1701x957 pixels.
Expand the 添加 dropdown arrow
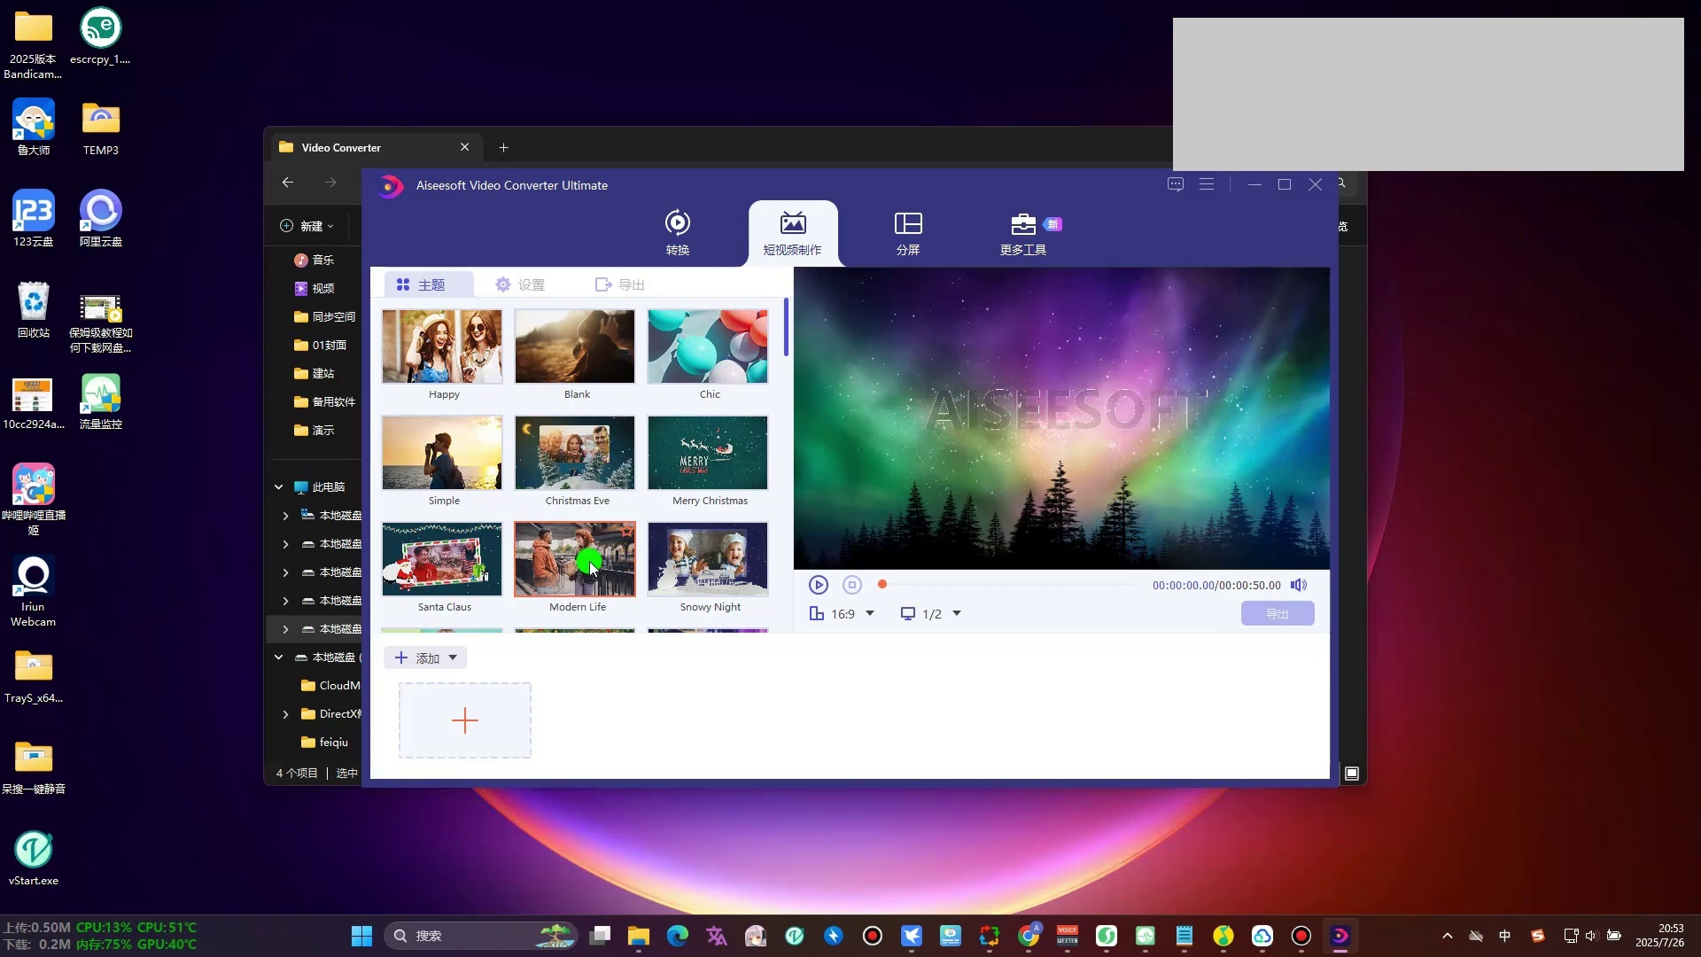tap(453, 657)
